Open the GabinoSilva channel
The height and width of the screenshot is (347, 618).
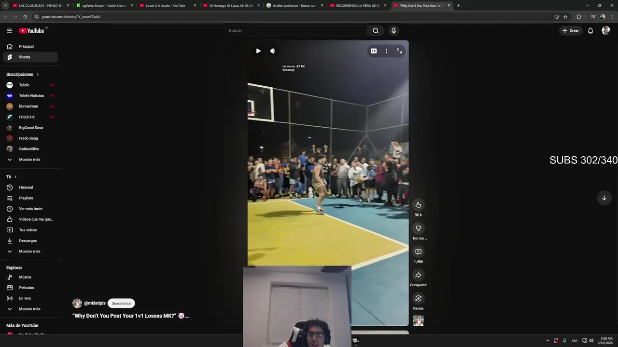[x=30, y=149]
